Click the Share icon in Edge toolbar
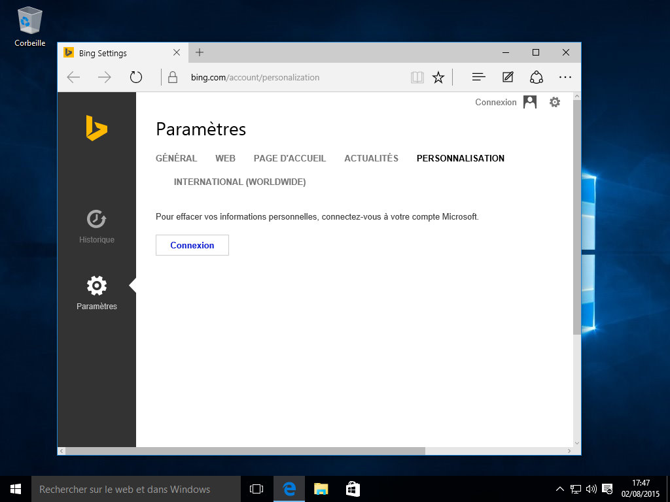 point(537,77)
